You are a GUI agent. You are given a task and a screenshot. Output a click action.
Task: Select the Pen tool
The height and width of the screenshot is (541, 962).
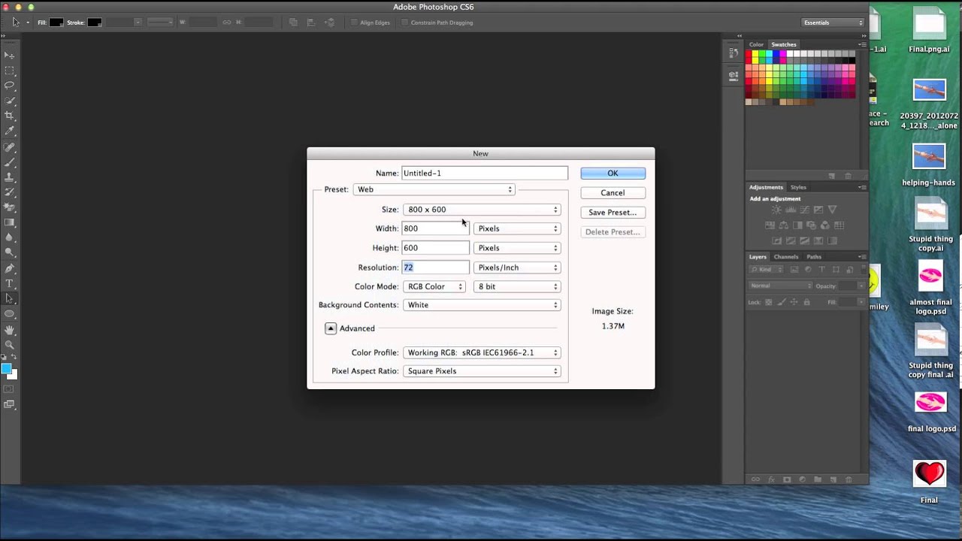[x=10, y=268]
